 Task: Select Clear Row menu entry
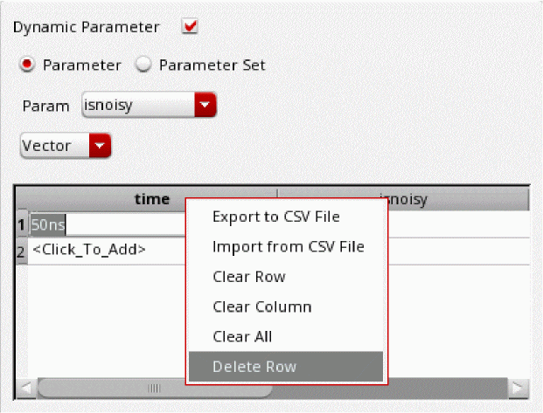249,277
